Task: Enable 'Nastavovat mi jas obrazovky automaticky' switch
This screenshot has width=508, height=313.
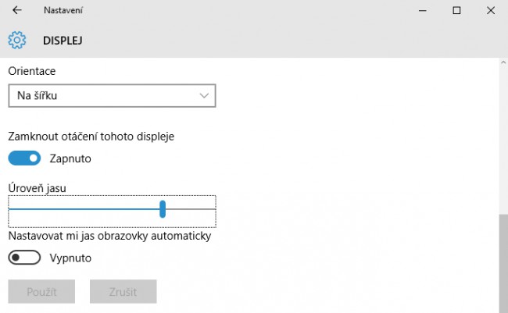Action: click(24, 258)
